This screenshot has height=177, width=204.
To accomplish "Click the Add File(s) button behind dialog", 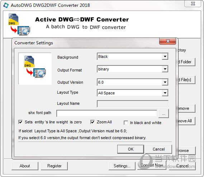I will [187, 80].
